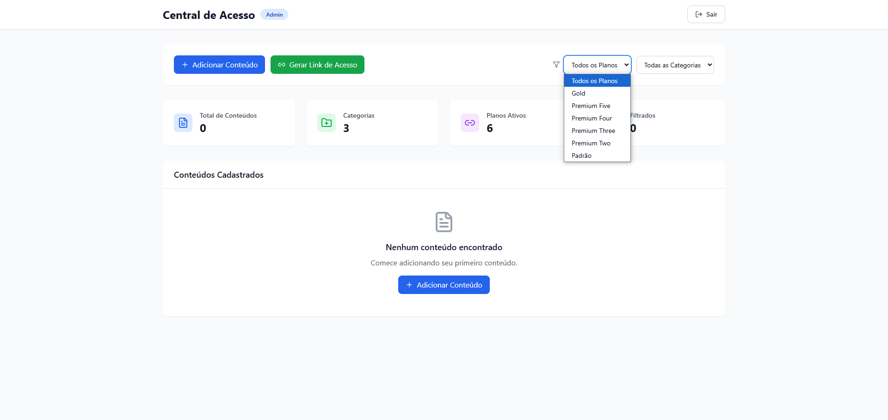Viewport: 888px width, 420px height.
Task: Click Nenhum conteúdo encontrado message
Action: pyautogui.click(x=444, y=247)
